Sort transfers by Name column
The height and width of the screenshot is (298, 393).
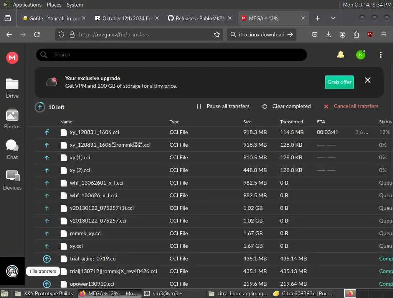[66, 122]
